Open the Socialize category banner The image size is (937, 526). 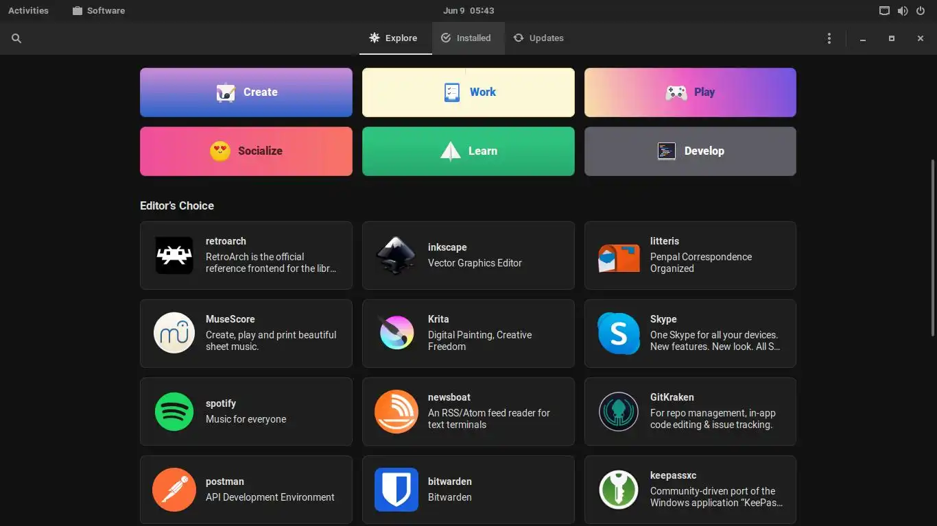pos(246,151)
